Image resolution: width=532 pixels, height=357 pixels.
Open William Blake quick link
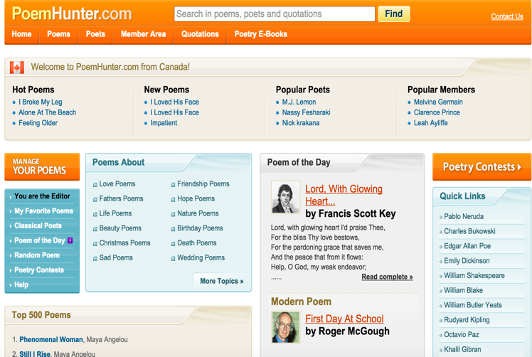tap(463, 290)
